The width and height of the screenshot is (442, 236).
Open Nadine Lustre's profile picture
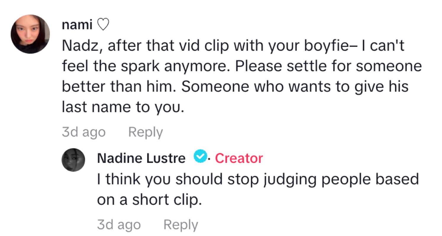[x=73, y=160]
